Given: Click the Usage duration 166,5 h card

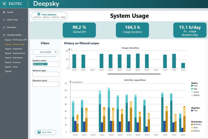Looking at the screenshot, I should pyautogui.click(x=132, y=30).
